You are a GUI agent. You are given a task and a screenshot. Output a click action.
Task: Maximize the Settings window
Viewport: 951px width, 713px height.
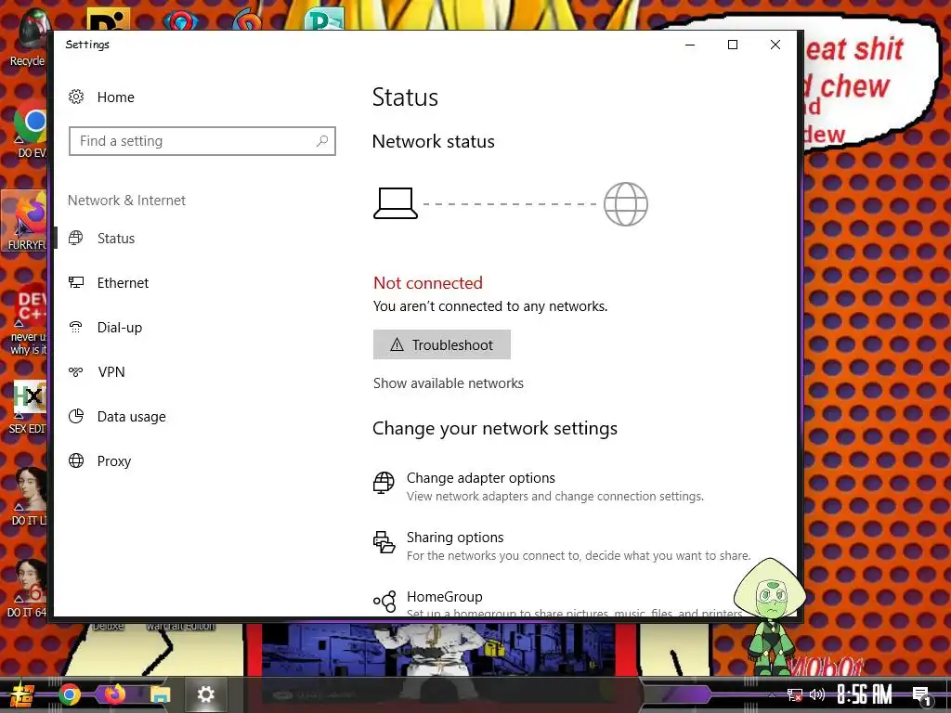pyautogui.click(x=733, y=45)
